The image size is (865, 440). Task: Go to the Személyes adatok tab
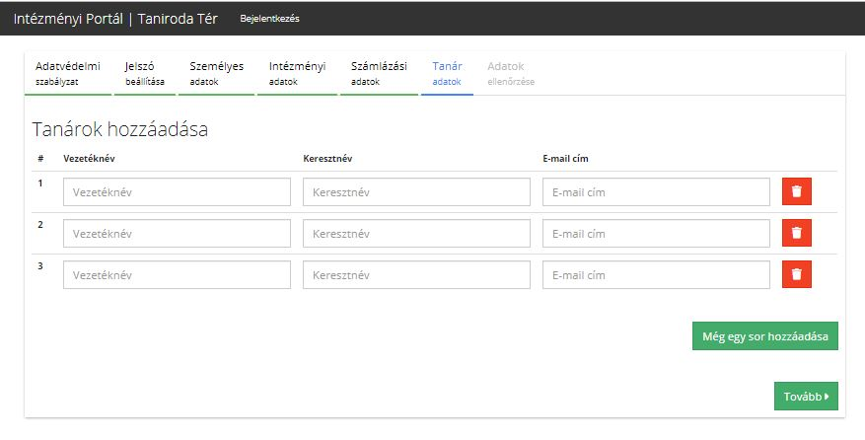coord(216,73)
